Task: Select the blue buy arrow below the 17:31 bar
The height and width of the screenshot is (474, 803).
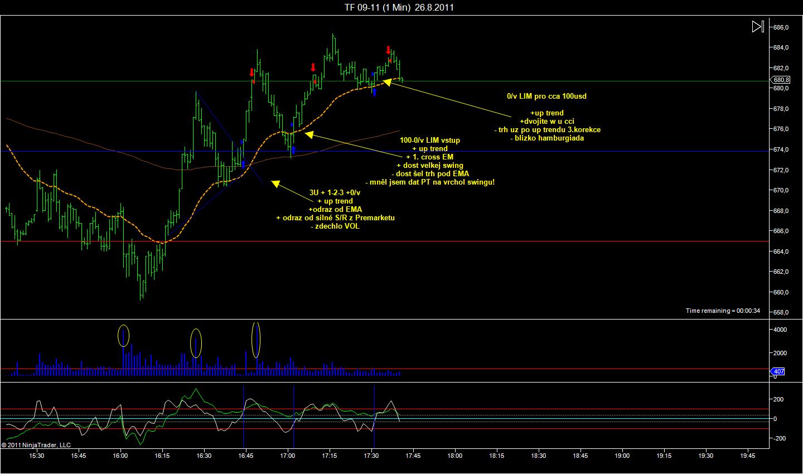Action: [374, 92]
